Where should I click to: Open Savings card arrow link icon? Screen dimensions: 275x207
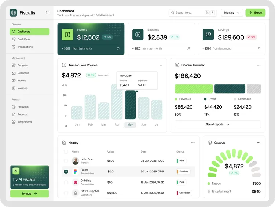click(x=259, y=48)
